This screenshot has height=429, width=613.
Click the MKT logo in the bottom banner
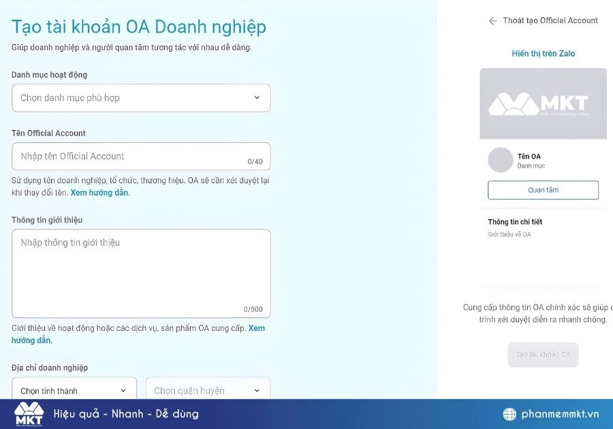click(x=29, y=414)
